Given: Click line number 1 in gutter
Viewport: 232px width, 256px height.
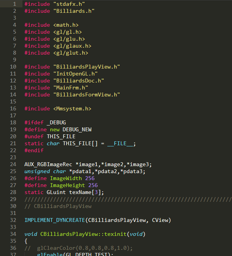Looking at the screenshot, I should 15,4.
